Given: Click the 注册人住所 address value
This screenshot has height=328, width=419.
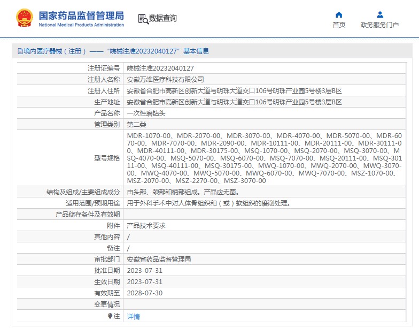Looking at the screenshot, I should pyautogui.click(x=234, y=91).
